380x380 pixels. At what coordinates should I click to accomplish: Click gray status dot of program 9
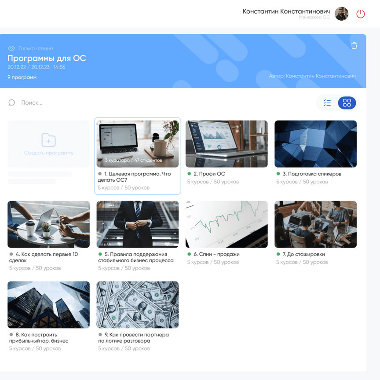(x=100, y=335)
